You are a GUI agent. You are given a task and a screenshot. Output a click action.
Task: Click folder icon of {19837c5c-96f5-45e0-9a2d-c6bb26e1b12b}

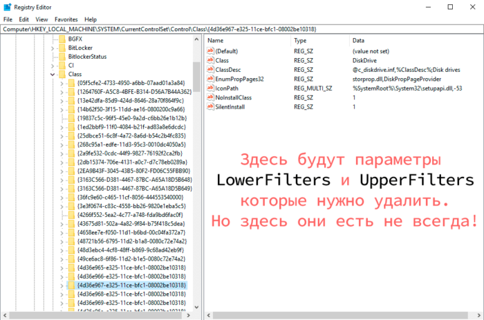72,118
